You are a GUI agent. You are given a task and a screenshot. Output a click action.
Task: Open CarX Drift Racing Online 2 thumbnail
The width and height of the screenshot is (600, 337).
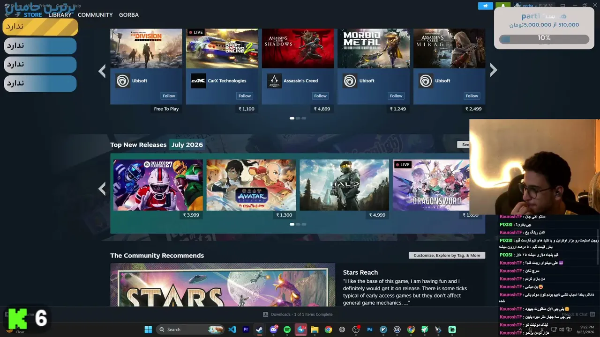point(222,49)
